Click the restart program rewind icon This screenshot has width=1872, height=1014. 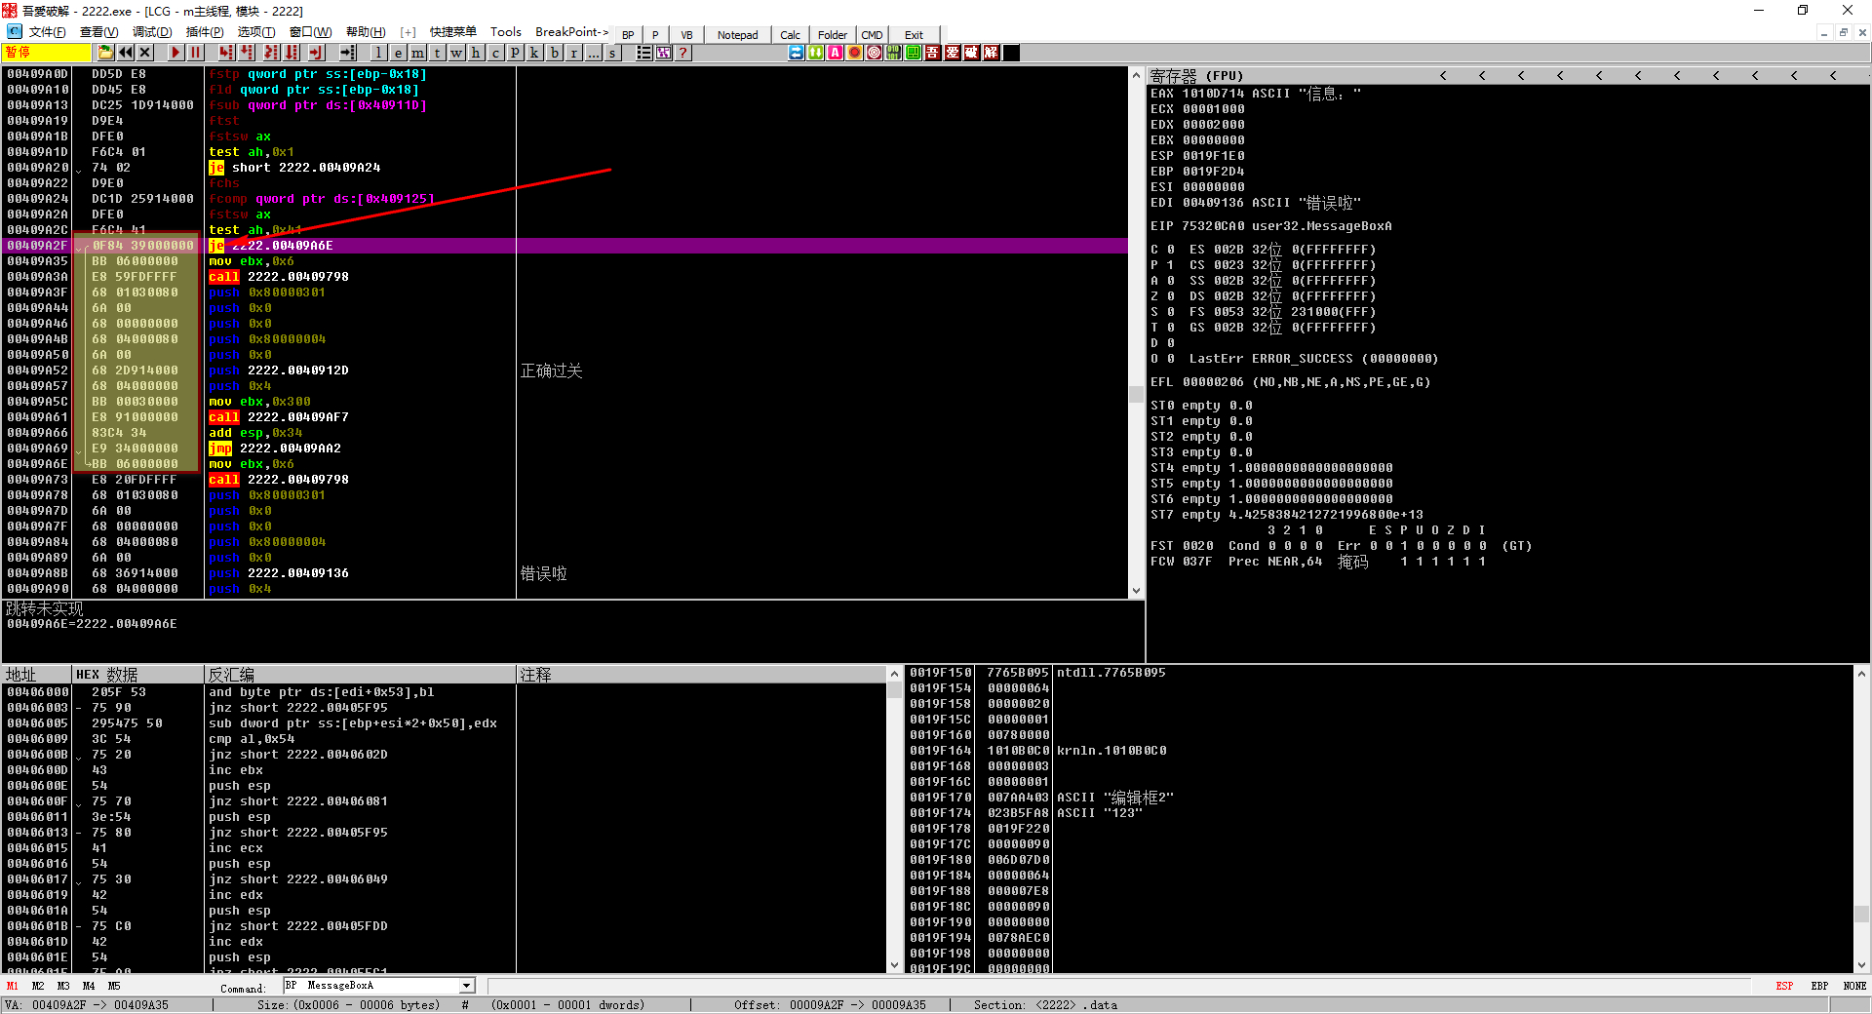[x=126, y=53]
